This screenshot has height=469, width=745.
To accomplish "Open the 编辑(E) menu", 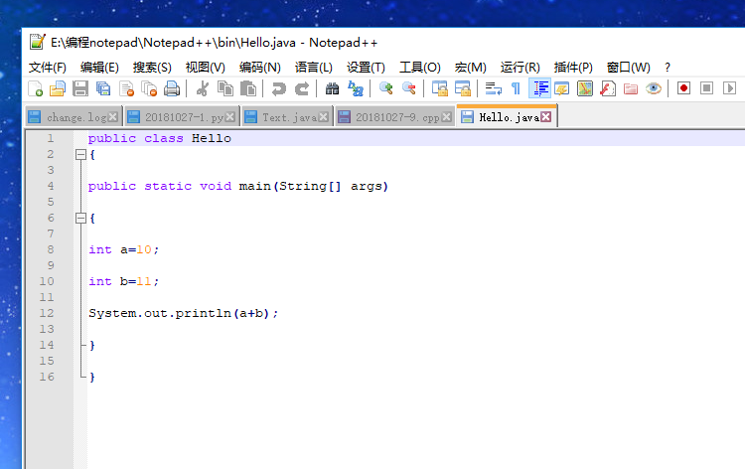I will point(99,68).
